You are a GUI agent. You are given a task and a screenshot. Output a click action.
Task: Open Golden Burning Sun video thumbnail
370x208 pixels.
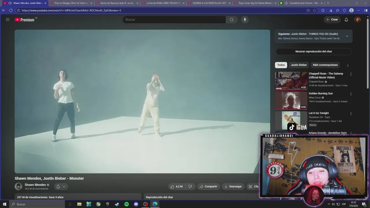[x=291, y=101]
